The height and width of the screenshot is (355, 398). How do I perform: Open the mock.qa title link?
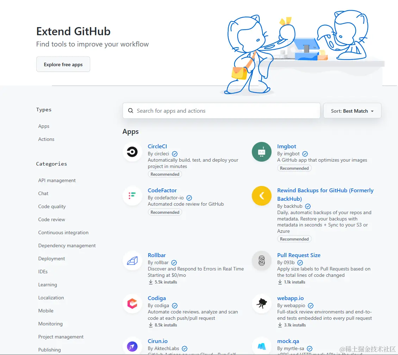[x=288, y=341]
